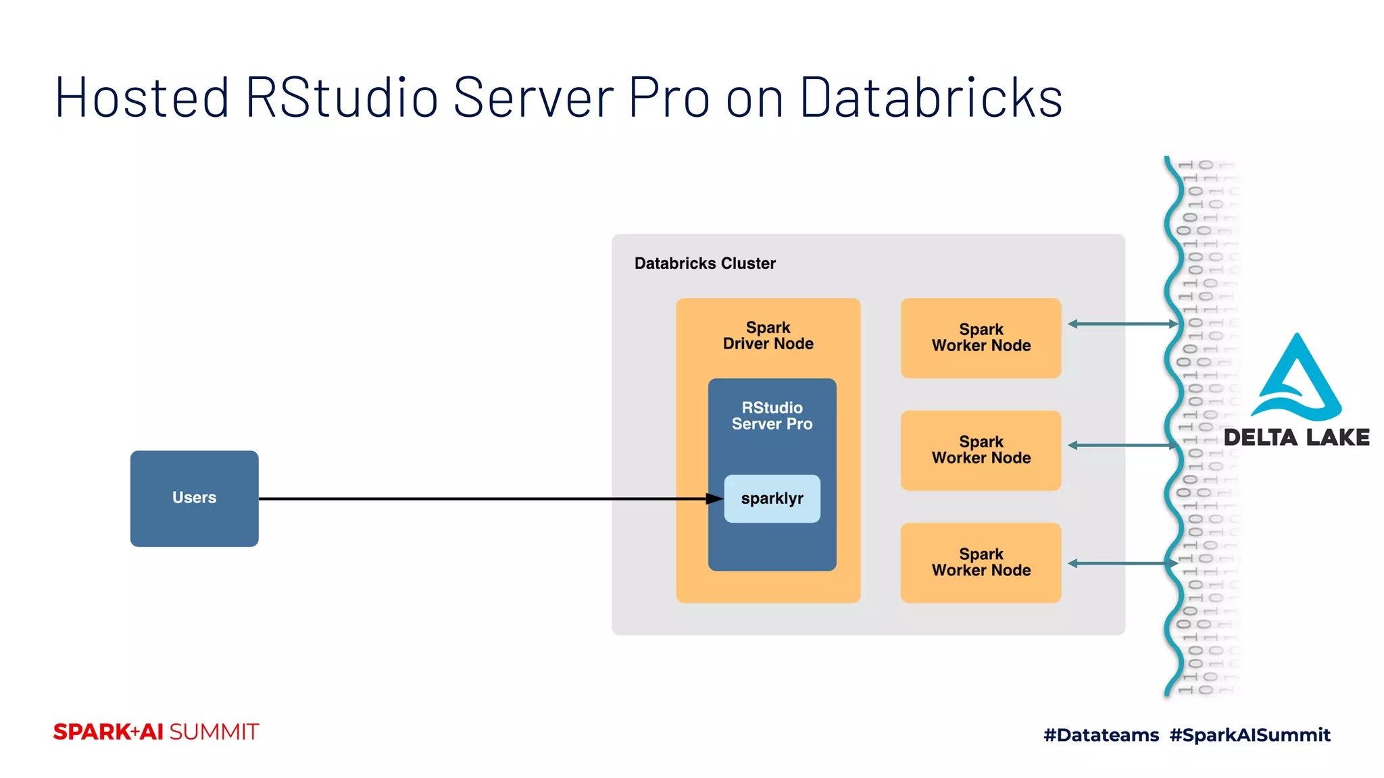Click the Spark Driver Node label

pyautogui.click(x=768, y=336)
